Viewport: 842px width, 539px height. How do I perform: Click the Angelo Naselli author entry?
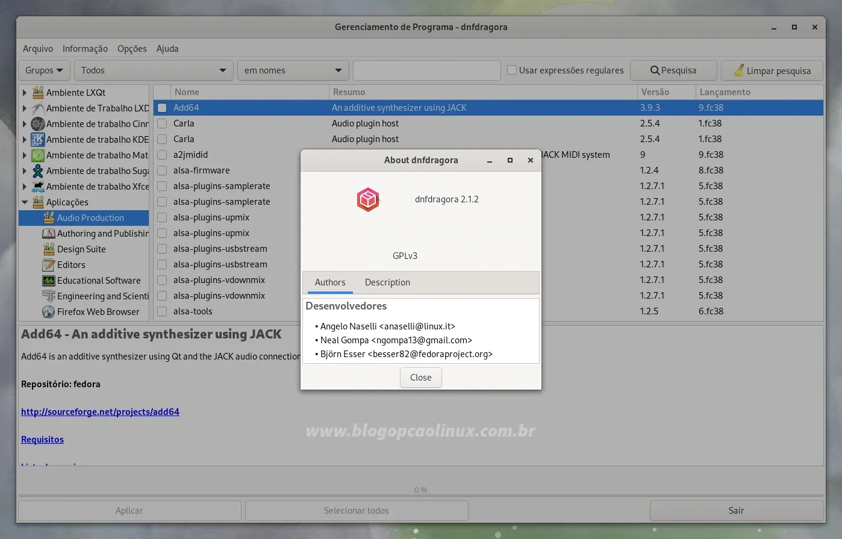pos(387,326)
